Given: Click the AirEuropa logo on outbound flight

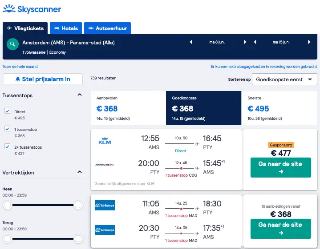Looking at the screenshot, I should (x=105, y=205).
